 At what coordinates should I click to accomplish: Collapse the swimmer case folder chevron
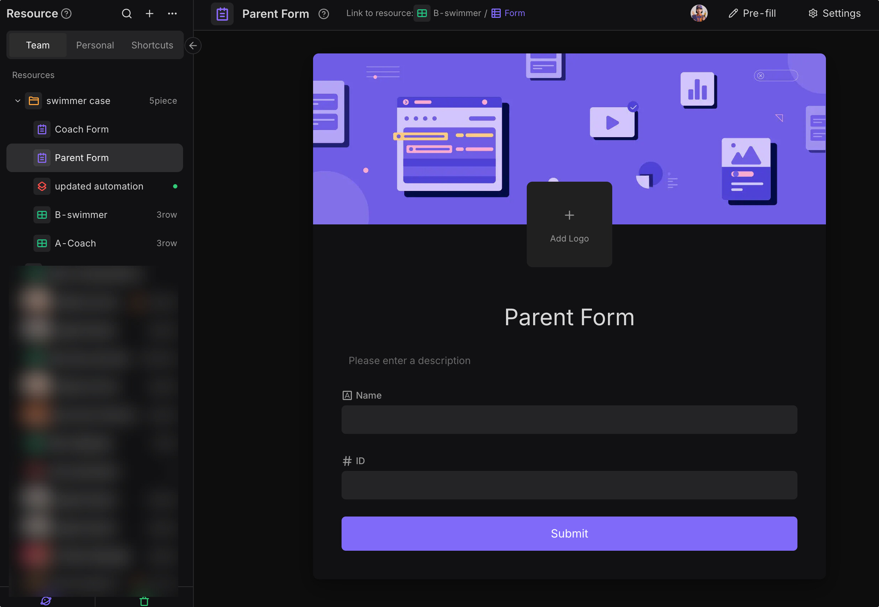click(x=17, y=101)
